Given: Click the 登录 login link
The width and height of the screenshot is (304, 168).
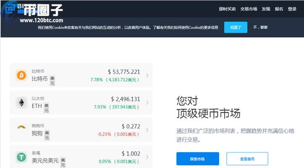Looking at the screenshot, I should [x=292, y=9].
